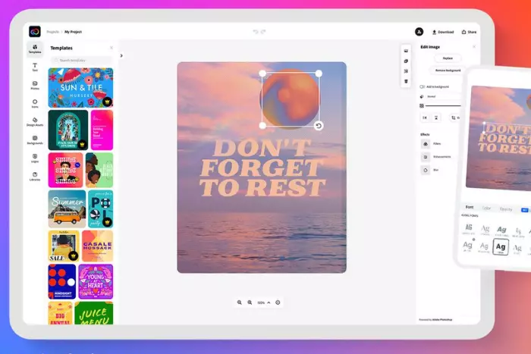Zoom in the canvas
Screen dimensions: 531x354
click(250, 302)
